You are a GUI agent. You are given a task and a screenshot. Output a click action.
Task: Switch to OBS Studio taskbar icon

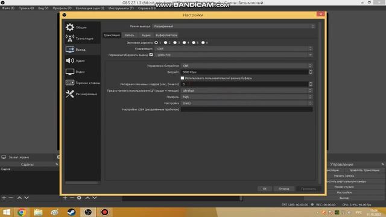click(88, 212)
